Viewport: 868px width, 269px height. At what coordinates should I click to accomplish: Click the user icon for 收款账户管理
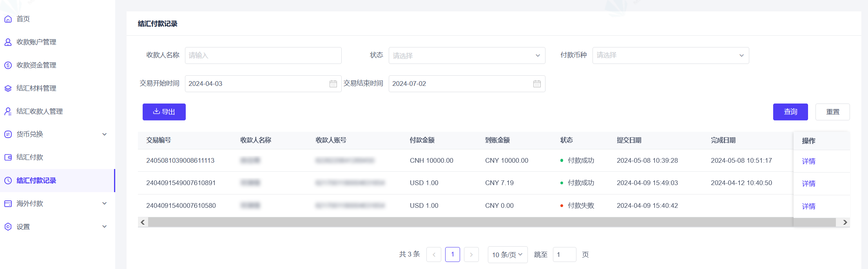tap(8, 42)
